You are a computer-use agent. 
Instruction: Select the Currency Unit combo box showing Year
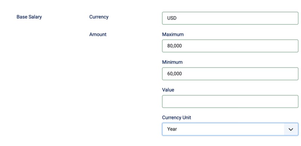click(230, 129)
